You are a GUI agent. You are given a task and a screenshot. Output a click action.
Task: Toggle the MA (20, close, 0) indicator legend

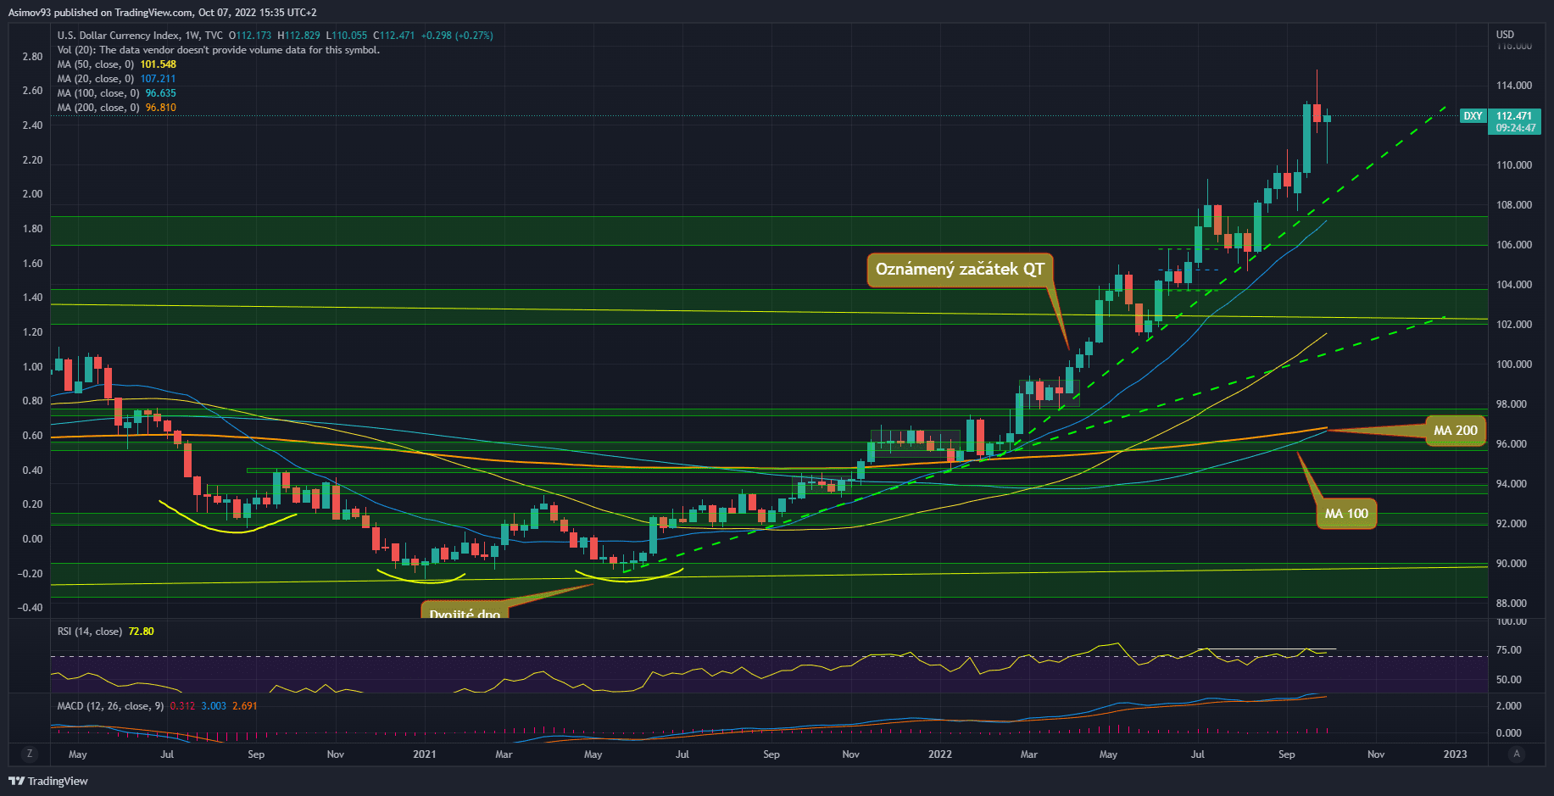[95, 79]
